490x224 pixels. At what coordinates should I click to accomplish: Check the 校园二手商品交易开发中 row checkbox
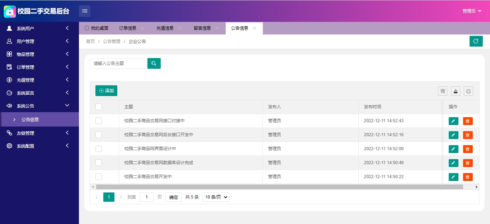99,177
